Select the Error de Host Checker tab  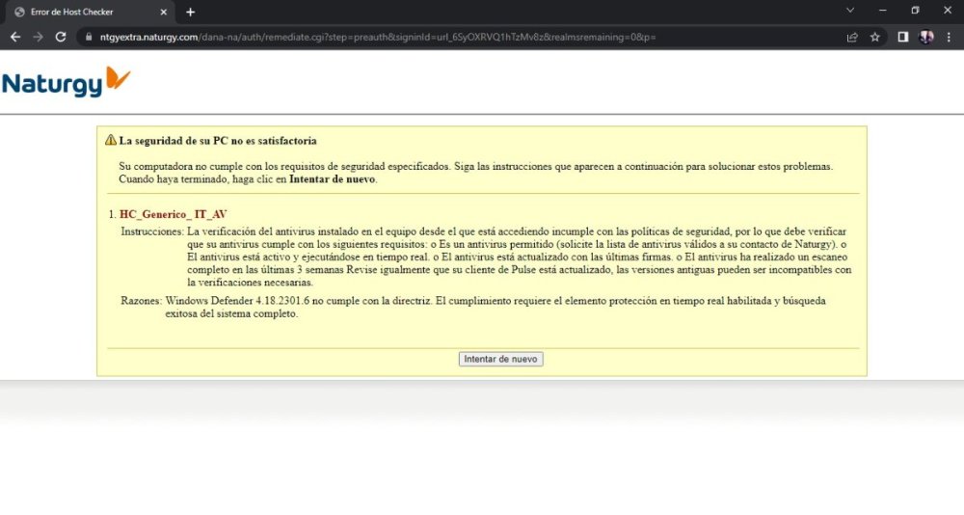coord(90,12)
